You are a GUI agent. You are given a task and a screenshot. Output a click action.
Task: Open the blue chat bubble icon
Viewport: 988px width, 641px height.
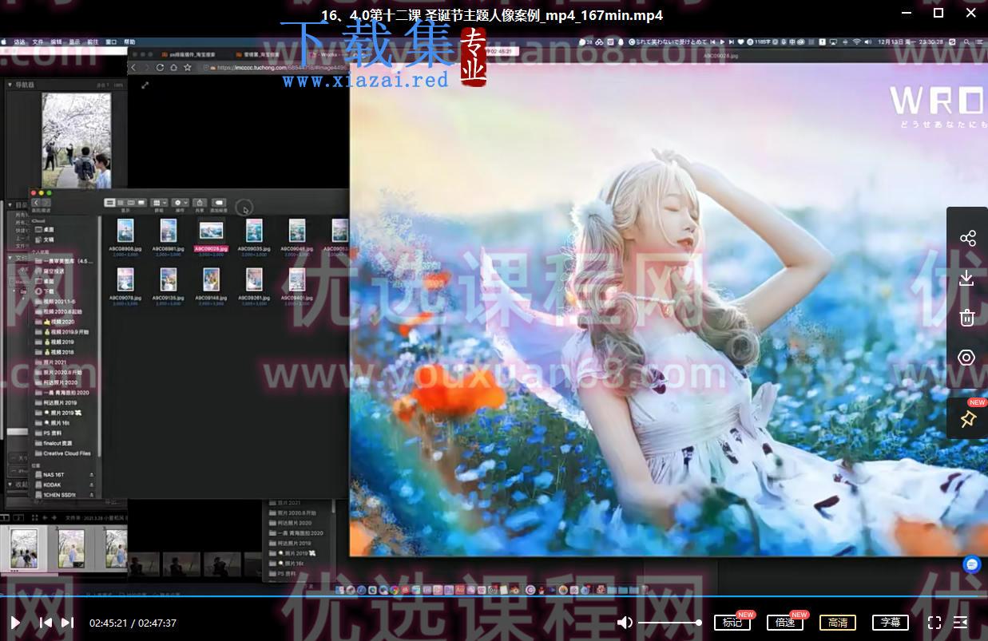(x=972, y=564)
